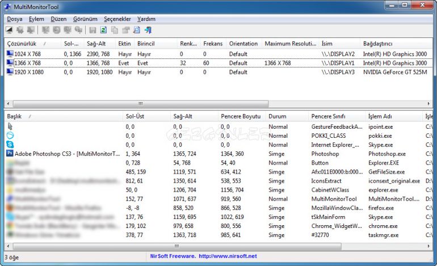Click the Find magnifier toolbar icon

[x=137, y=30]
